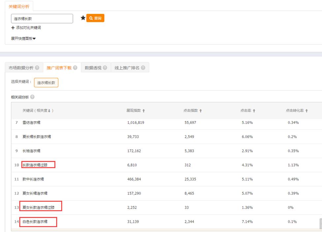
Task: Click help icon next to 市场数据分析
Action: point(37,68)
